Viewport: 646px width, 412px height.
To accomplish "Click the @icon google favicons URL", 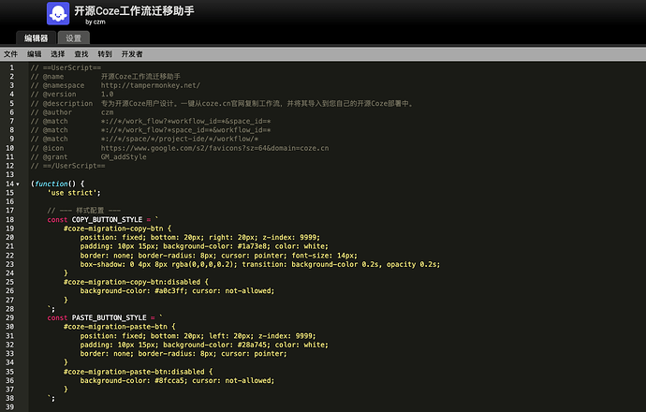I will pyautogui.click(x=215, y=148).
